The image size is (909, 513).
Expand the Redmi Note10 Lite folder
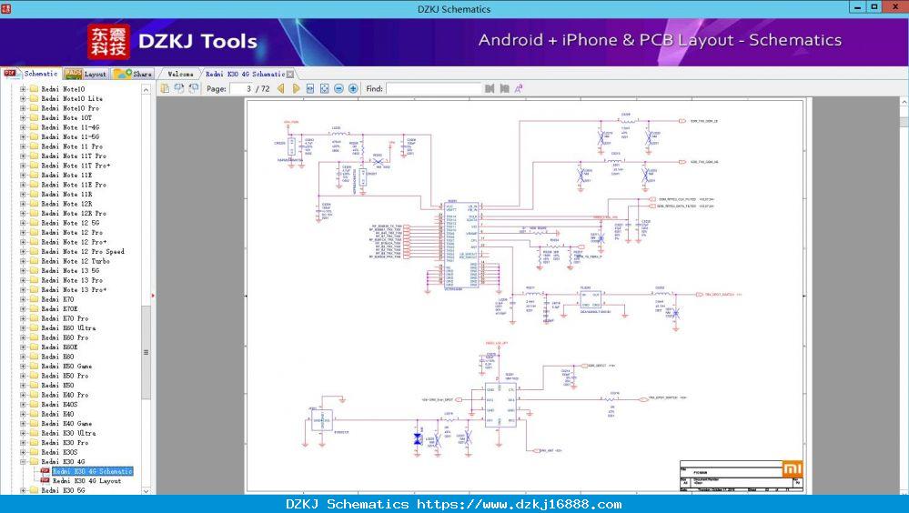coord(23,98)
